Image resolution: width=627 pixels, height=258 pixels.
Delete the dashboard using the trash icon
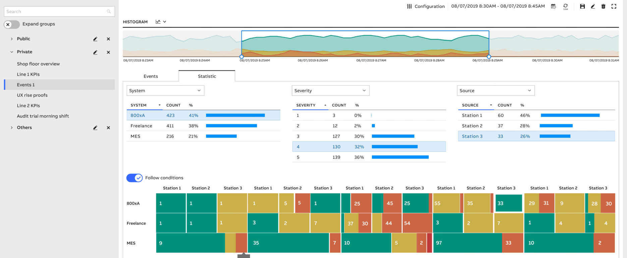point(603,6)
